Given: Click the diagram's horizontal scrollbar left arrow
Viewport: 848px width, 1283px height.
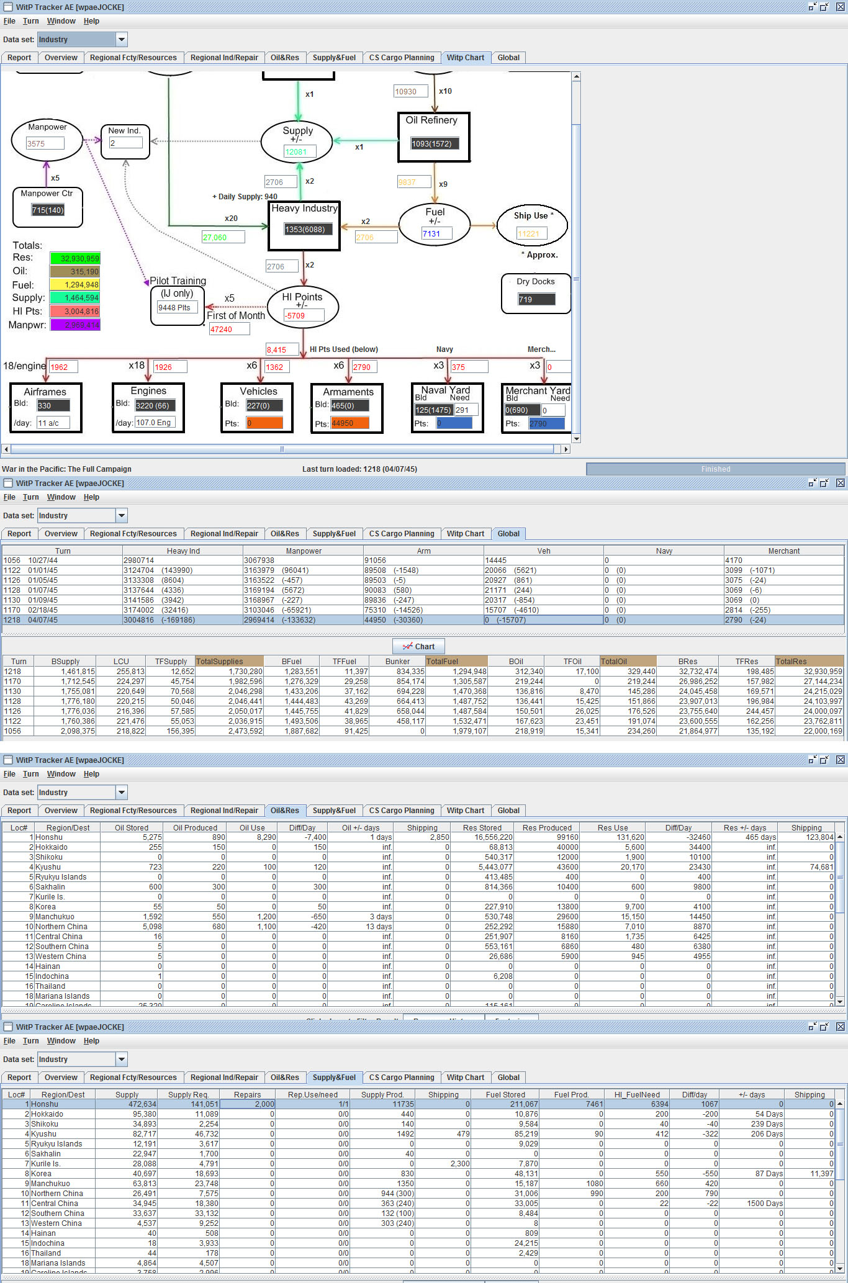Looking at the screenshot, I should click(6, 449).
